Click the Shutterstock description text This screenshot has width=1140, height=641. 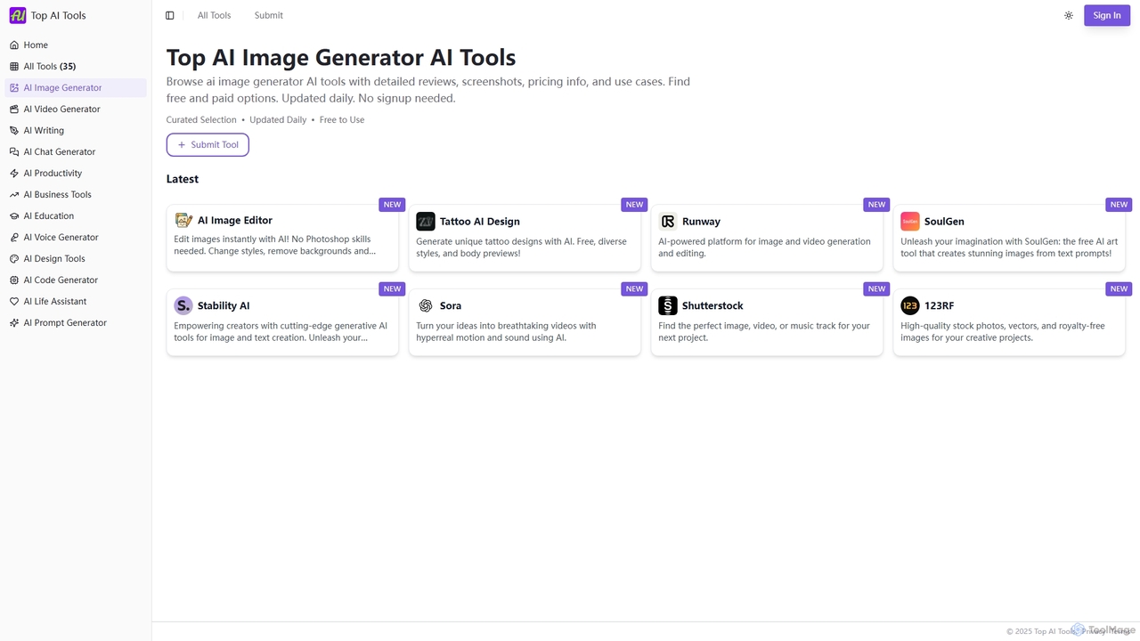[x=764, y=331]
